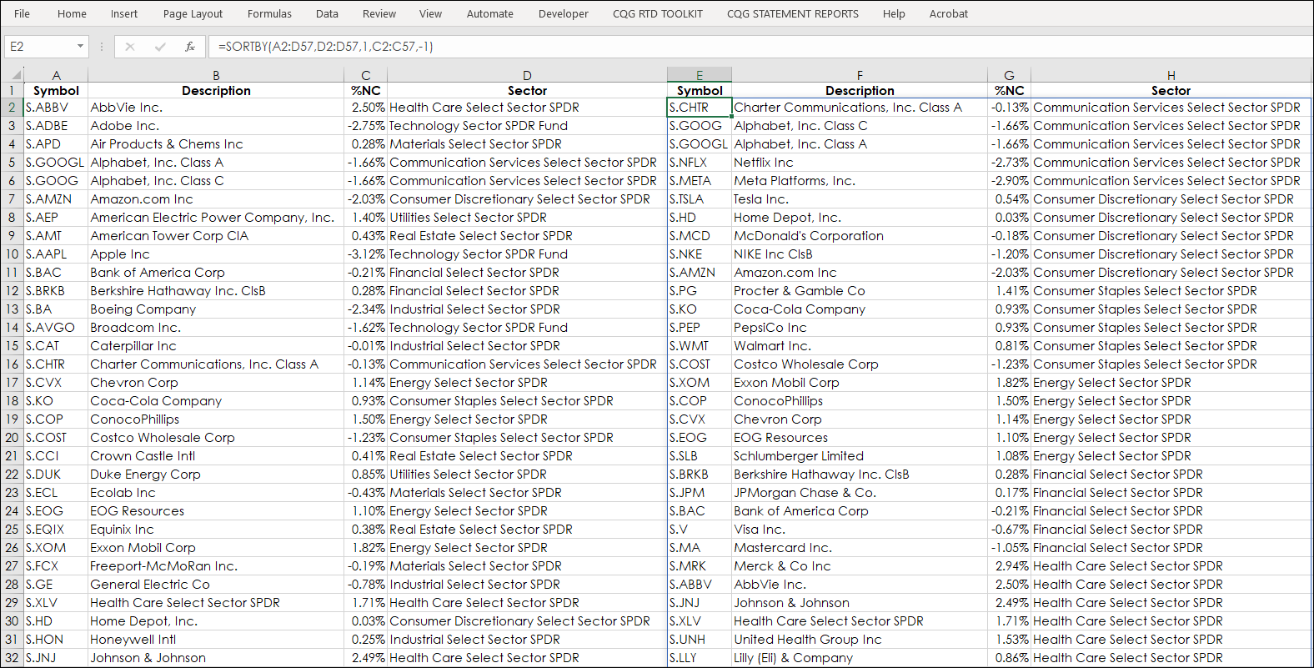Open the Formulas tab
Viewport: 1314px width, 668px height.
pos(269,13)
